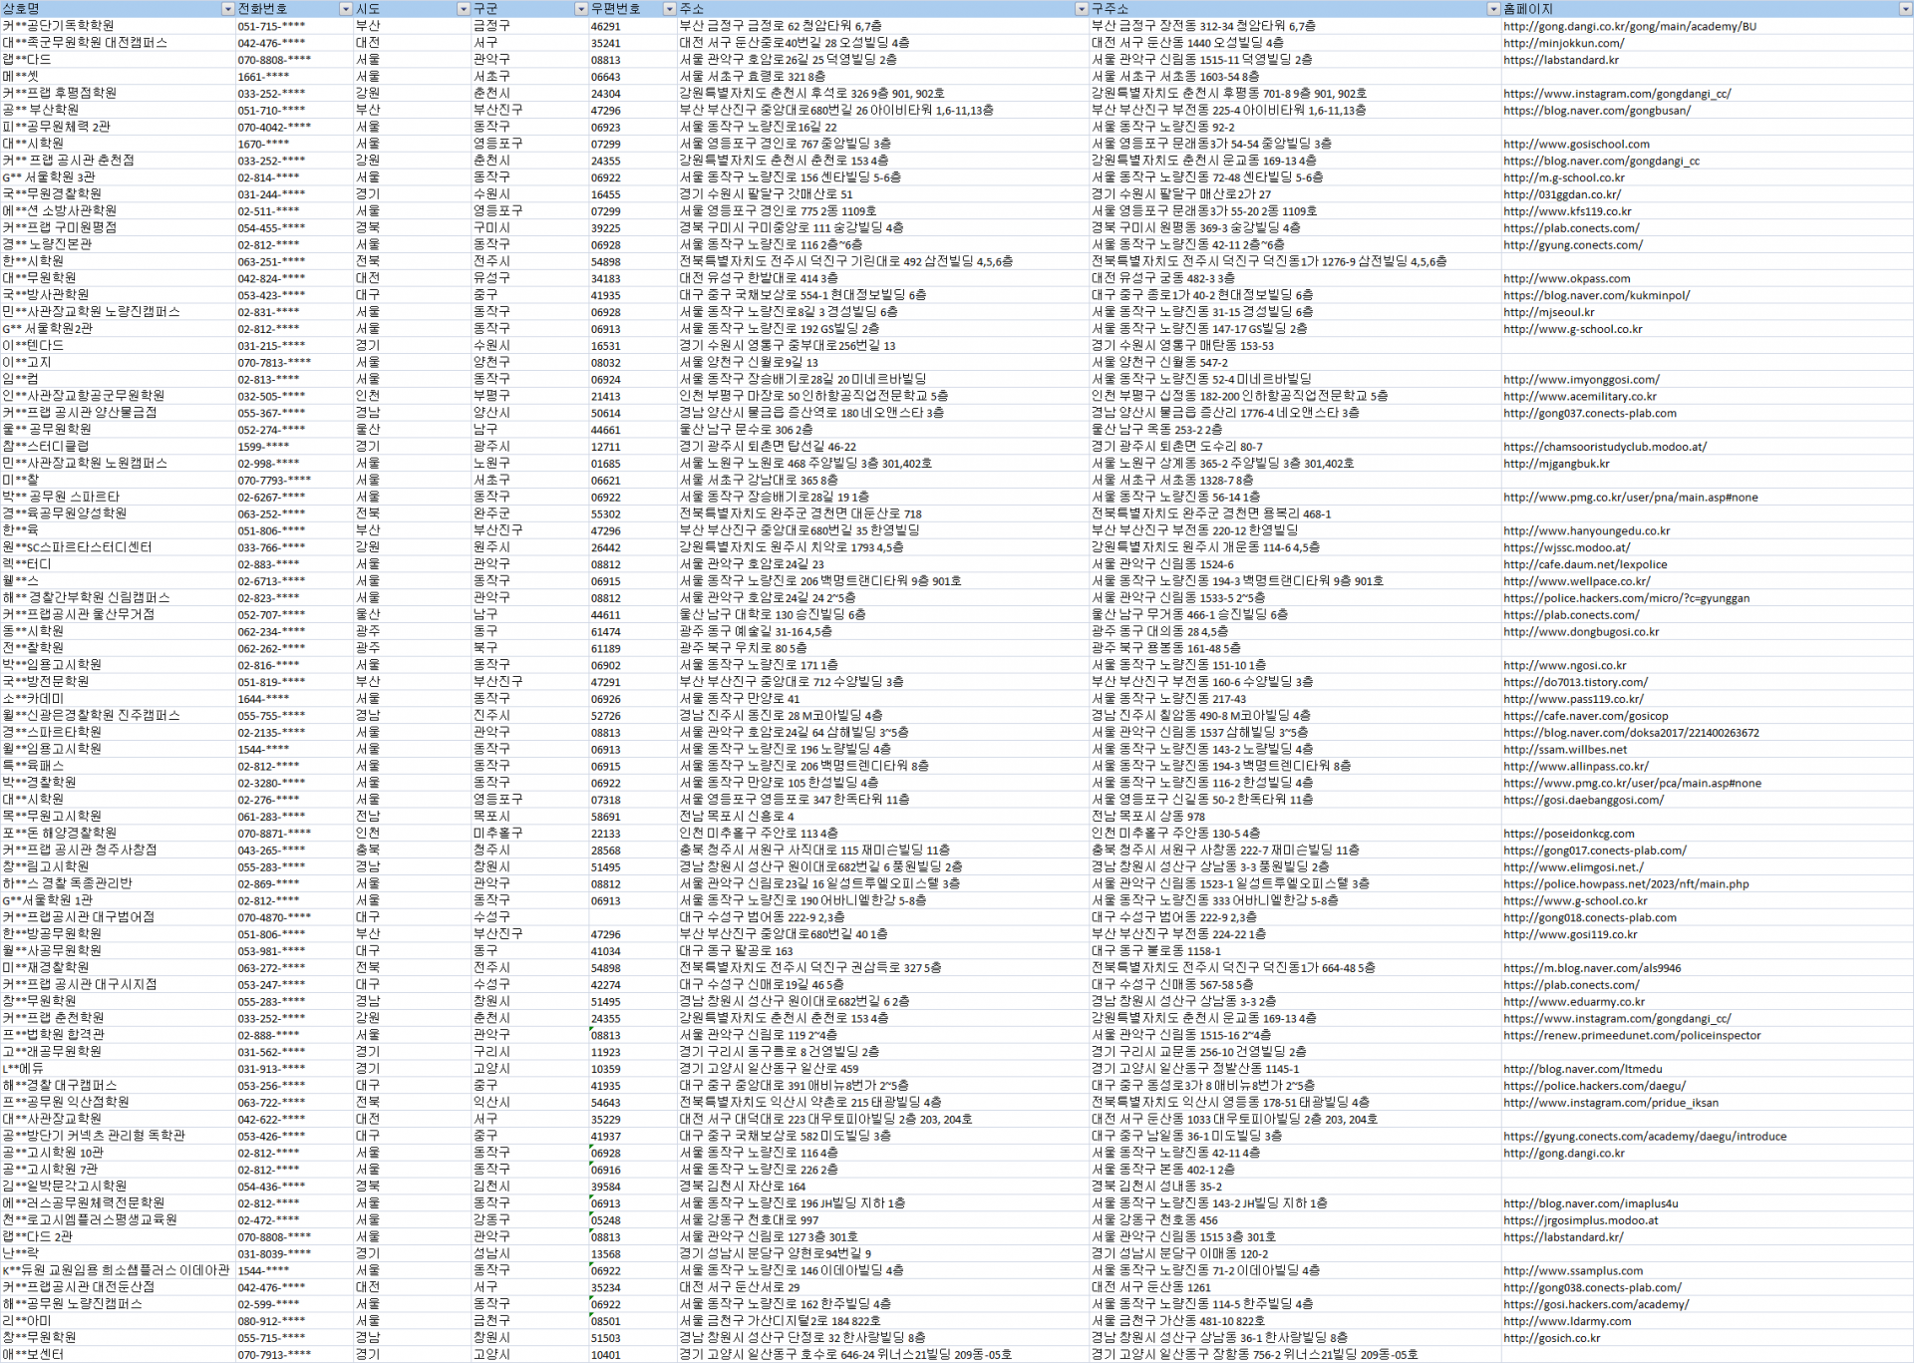1914x1363 pixels.
Task: Open the https://labstandard.kr link in row three
Action: point(1560,60)
